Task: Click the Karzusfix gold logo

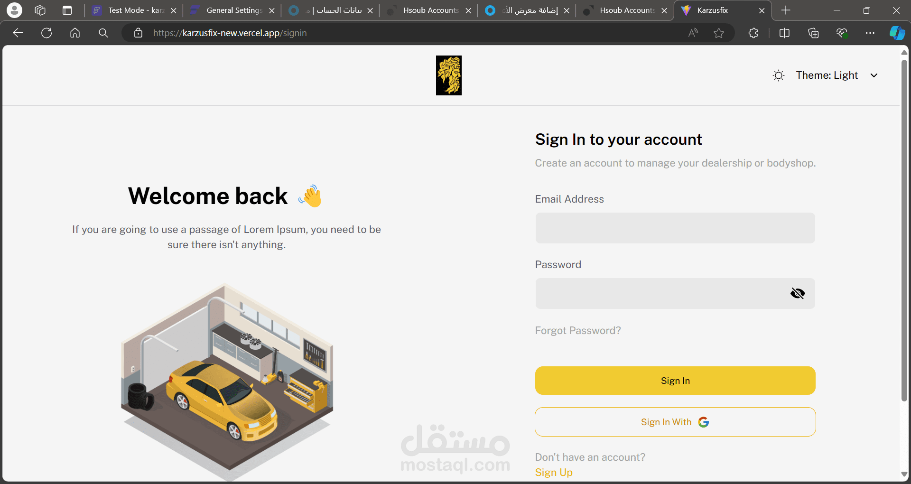Action: click(448, 75)
